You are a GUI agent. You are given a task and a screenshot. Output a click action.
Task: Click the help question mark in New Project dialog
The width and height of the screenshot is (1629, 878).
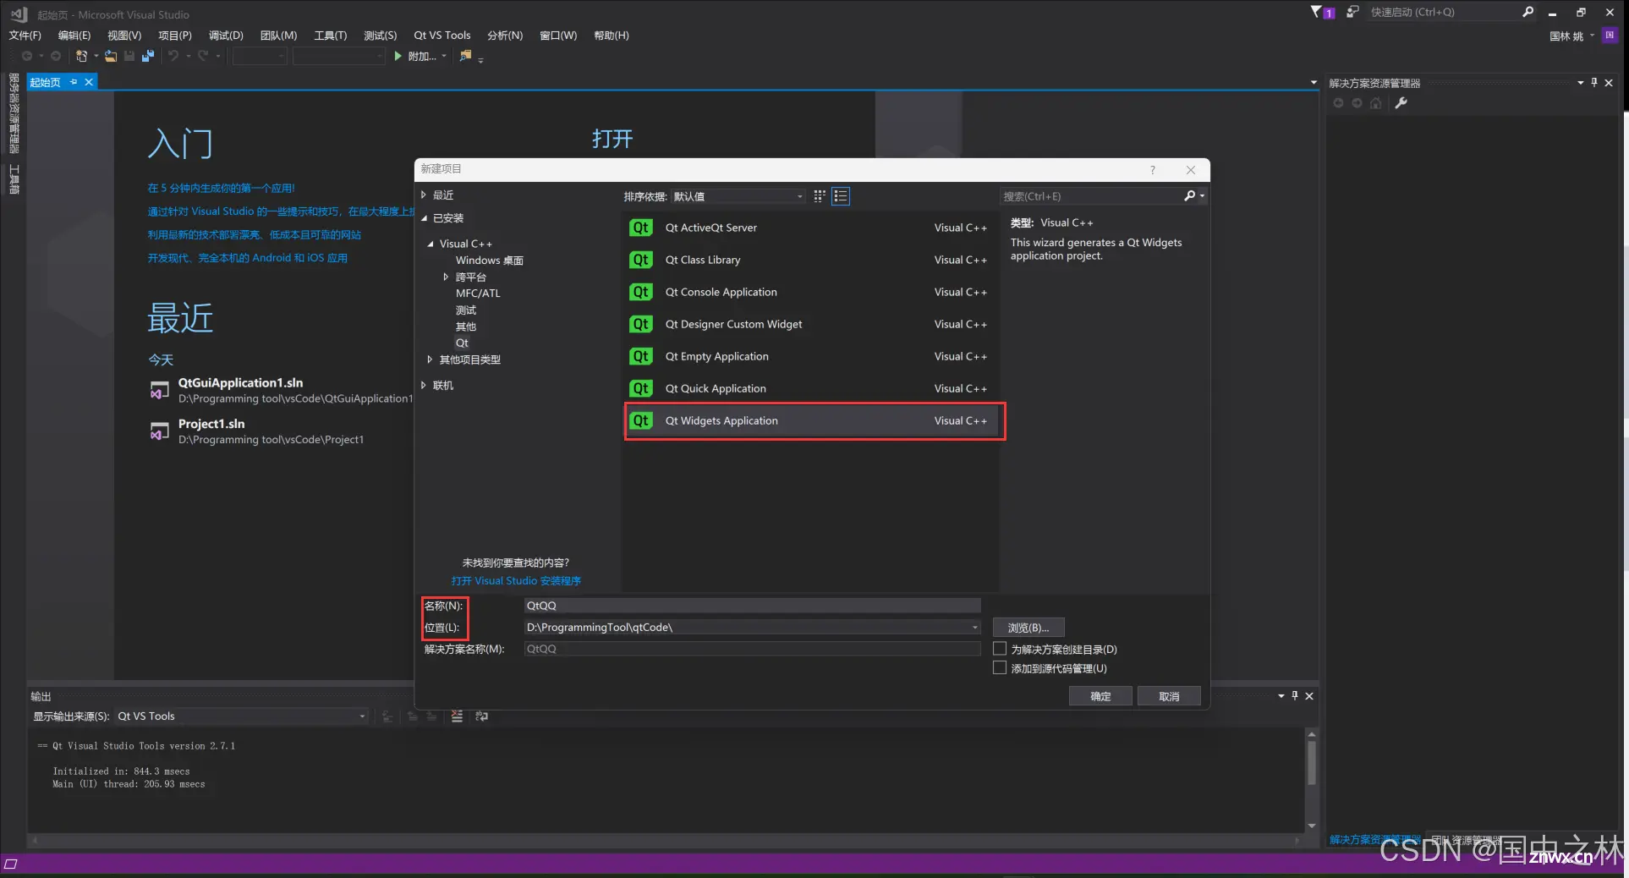[x=1152, y=170]
